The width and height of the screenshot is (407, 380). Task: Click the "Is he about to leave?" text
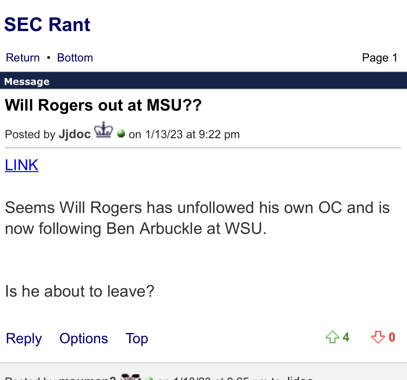point(80,291)
